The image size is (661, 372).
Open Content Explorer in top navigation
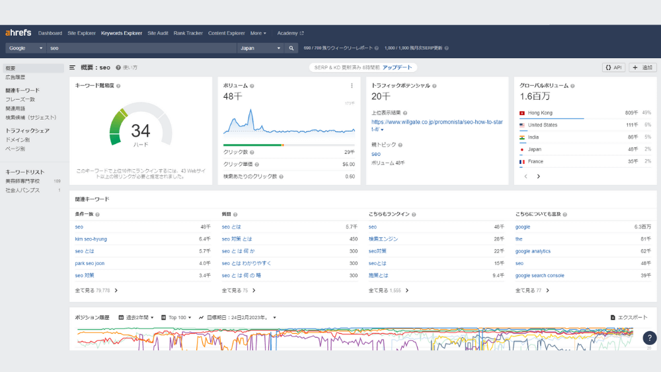226,33
